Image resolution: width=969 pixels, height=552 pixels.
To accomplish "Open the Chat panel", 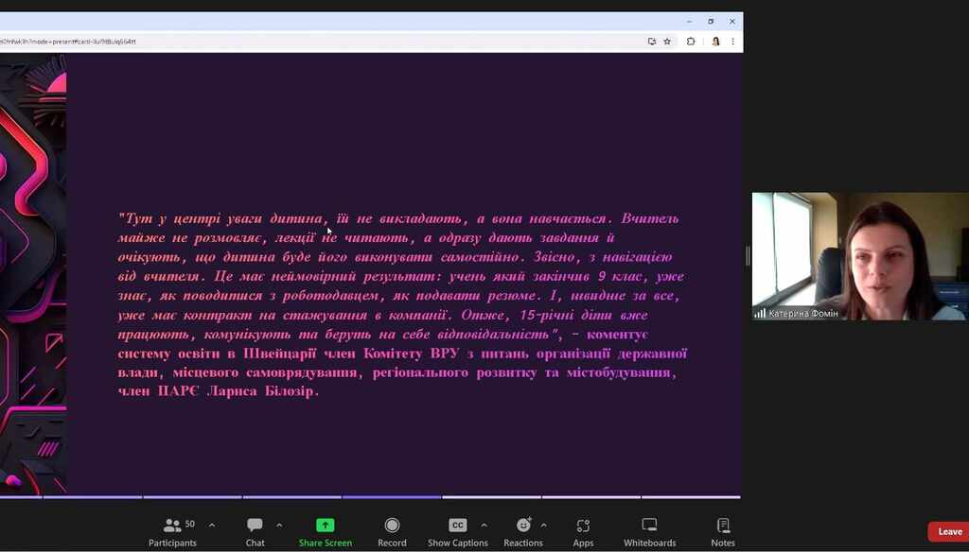I will point(255,526).
